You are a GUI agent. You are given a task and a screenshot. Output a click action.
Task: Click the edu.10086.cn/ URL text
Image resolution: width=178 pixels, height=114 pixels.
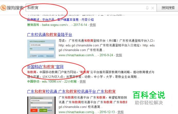tap(52, 81)
